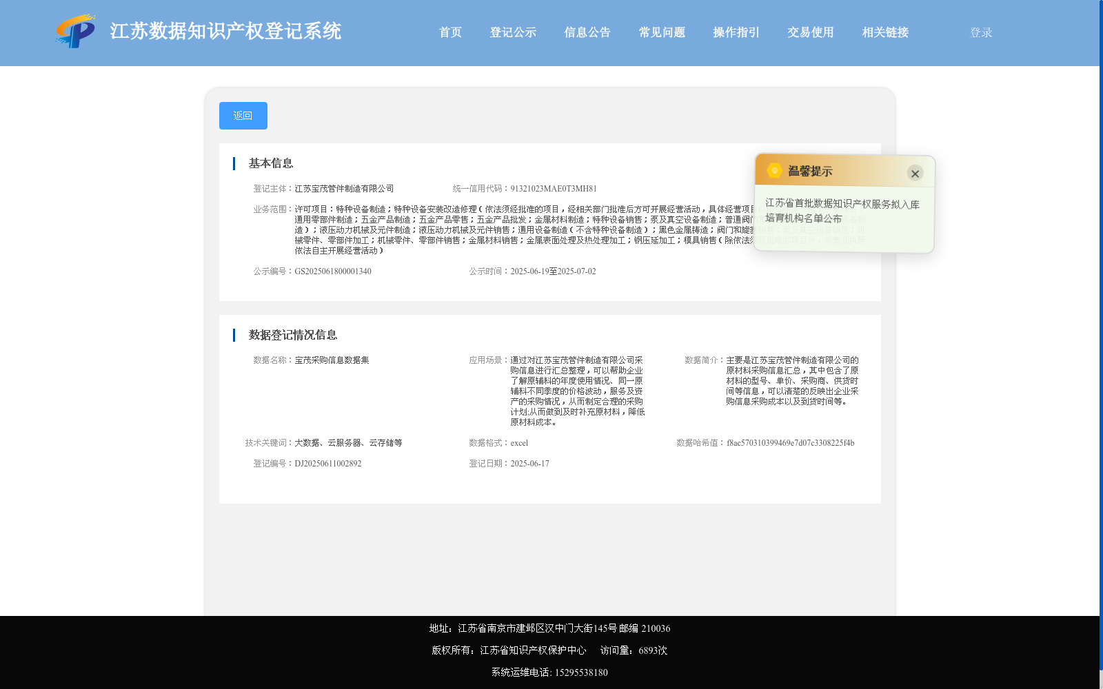Open the 相关链接 menu item
1103x689 pixels.
(885, 32)
